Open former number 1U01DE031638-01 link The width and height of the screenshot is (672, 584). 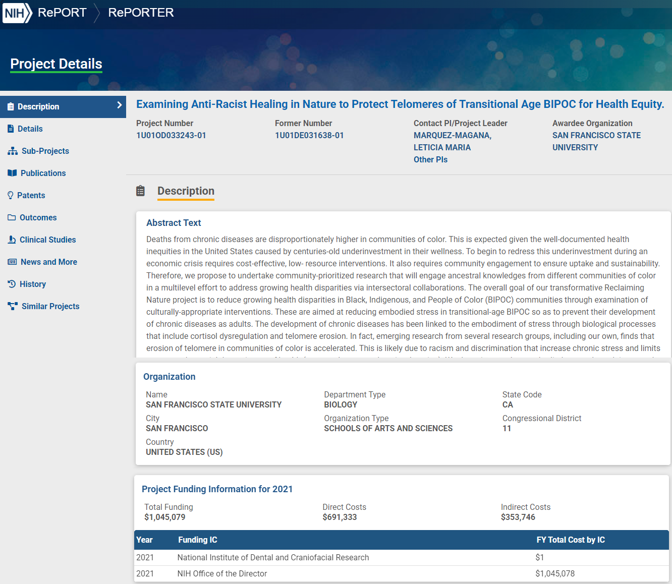point(309,135)
